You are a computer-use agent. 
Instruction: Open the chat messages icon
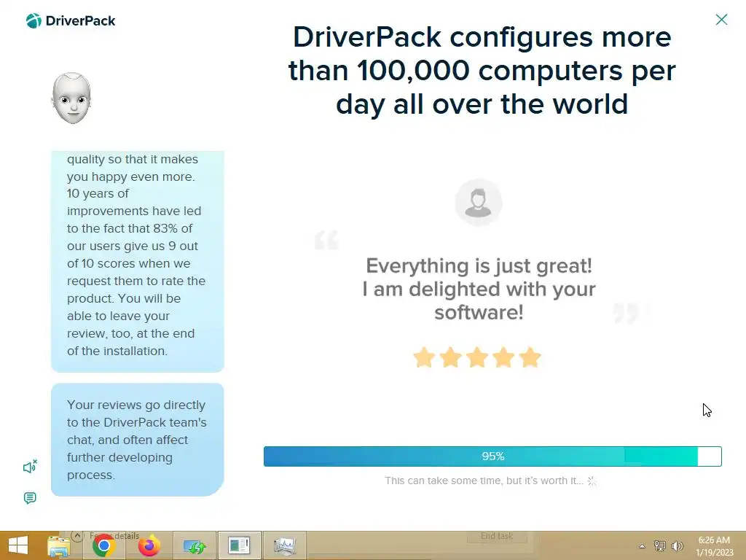[x=30, y=498]
